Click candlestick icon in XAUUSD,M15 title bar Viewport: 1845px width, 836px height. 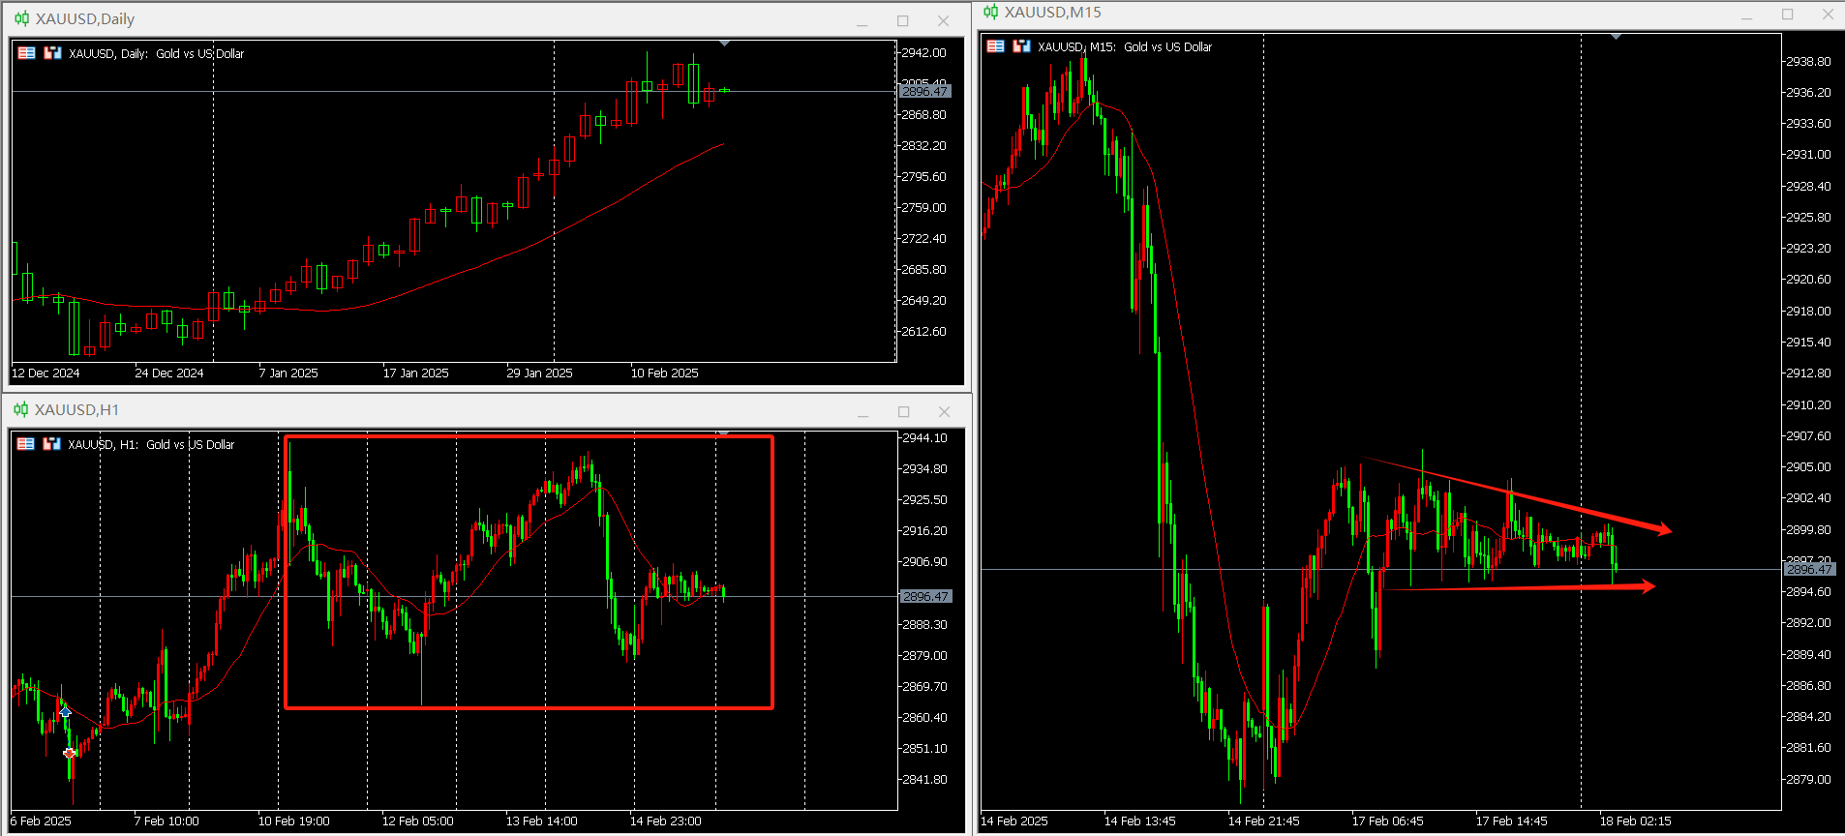point(991,12)
